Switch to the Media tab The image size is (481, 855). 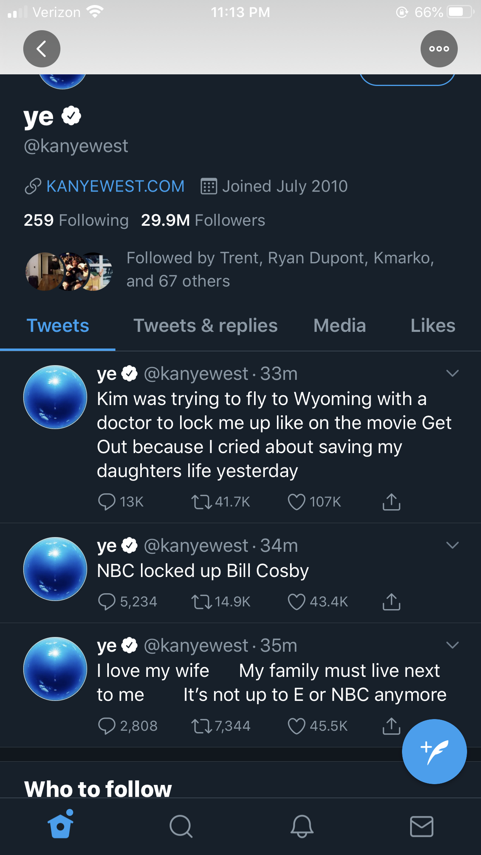click(x=340, y=326)
